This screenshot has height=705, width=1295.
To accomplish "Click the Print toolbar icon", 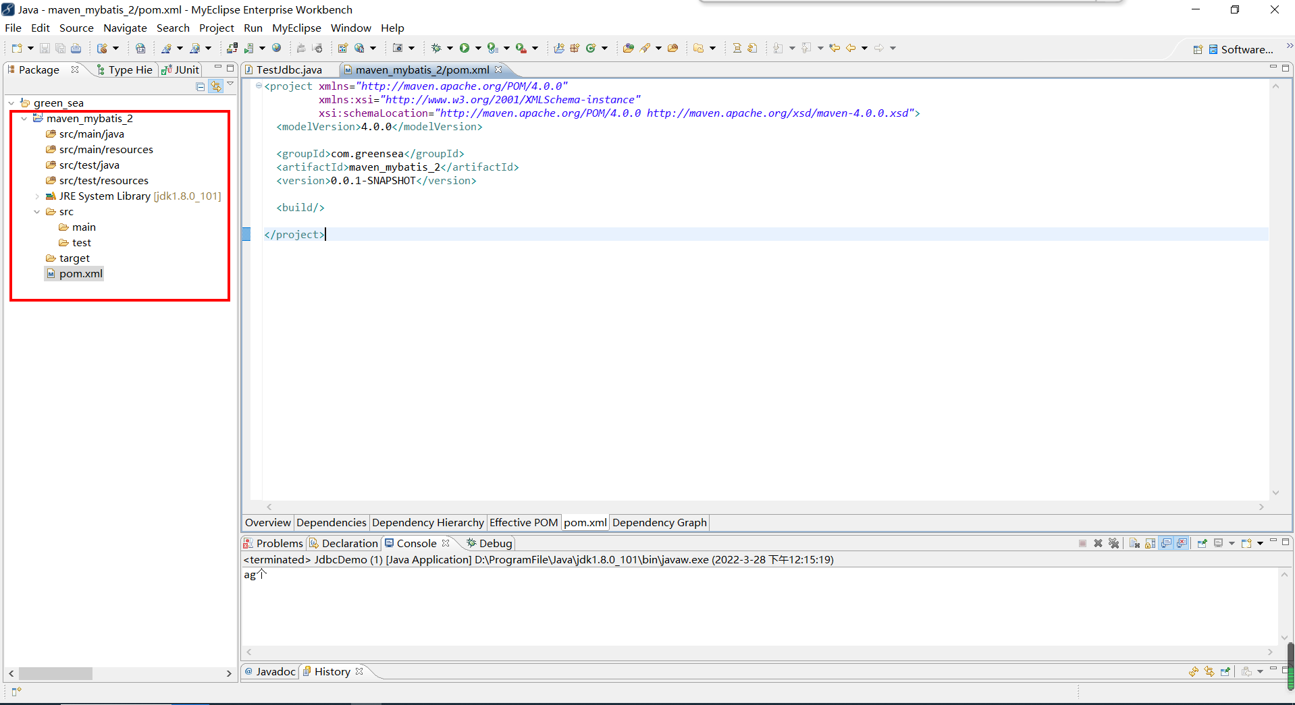I will (x=76, y=48).
